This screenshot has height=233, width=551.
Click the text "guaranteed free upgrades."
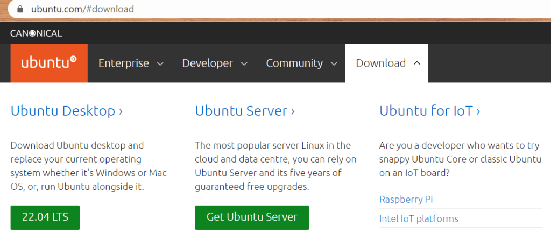click(x=252, y=187)
